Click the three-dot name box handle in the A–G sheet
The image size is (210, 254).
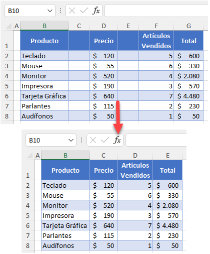point(60,11)
